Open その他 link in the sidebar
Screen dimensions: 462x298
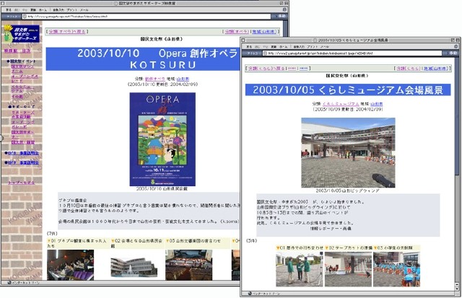17,97
